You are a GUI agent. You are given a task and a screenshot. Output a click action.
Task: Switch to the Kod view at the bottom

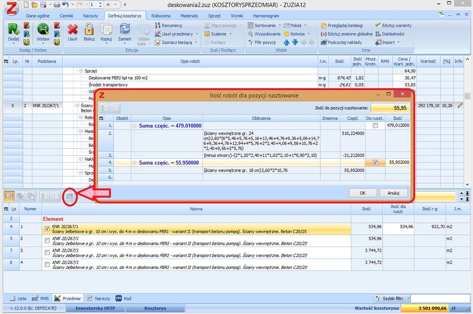pos(124,298)
